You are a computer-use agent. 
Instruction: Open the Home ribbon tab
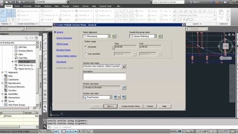8,6
